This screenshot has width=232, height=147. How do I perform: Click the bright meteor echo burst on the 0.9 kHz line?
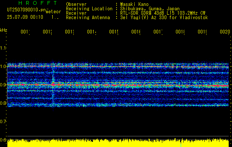tap(53, 85)
